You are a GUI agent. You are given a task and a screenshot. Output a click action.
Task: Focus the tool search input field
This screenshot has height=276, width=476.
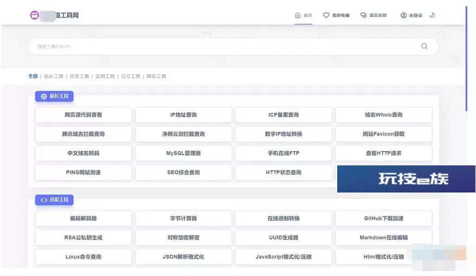pyautogui.click(x=234, y=47)
